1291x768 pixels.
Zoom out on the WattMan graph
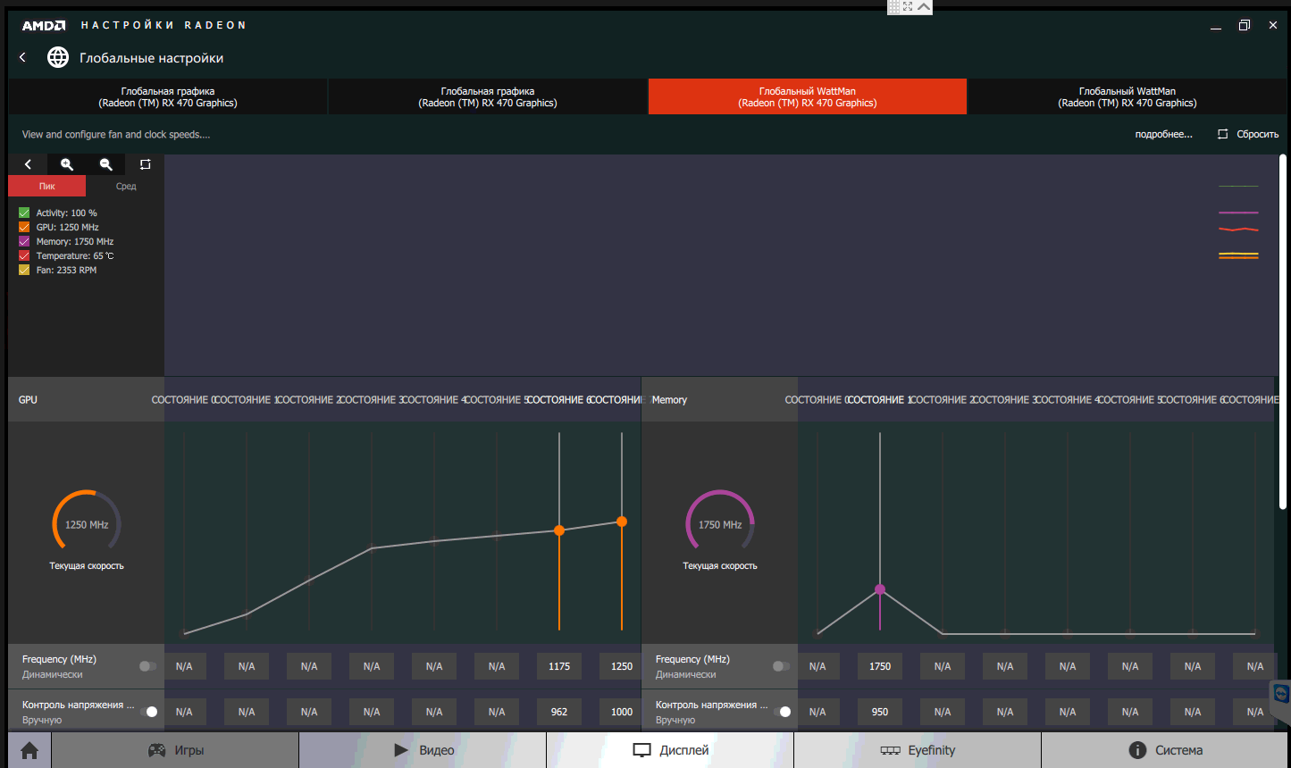[106, 164]
